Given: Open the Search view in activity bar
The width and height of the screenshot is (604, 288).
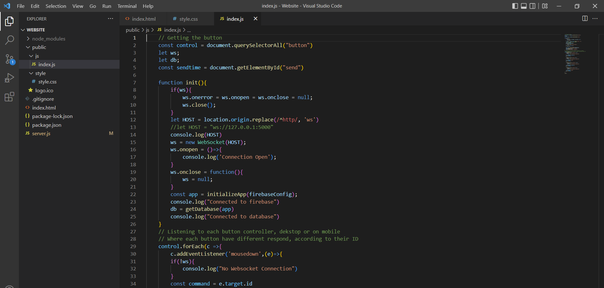Looking at the screenshot, I should tap(9, 40).
